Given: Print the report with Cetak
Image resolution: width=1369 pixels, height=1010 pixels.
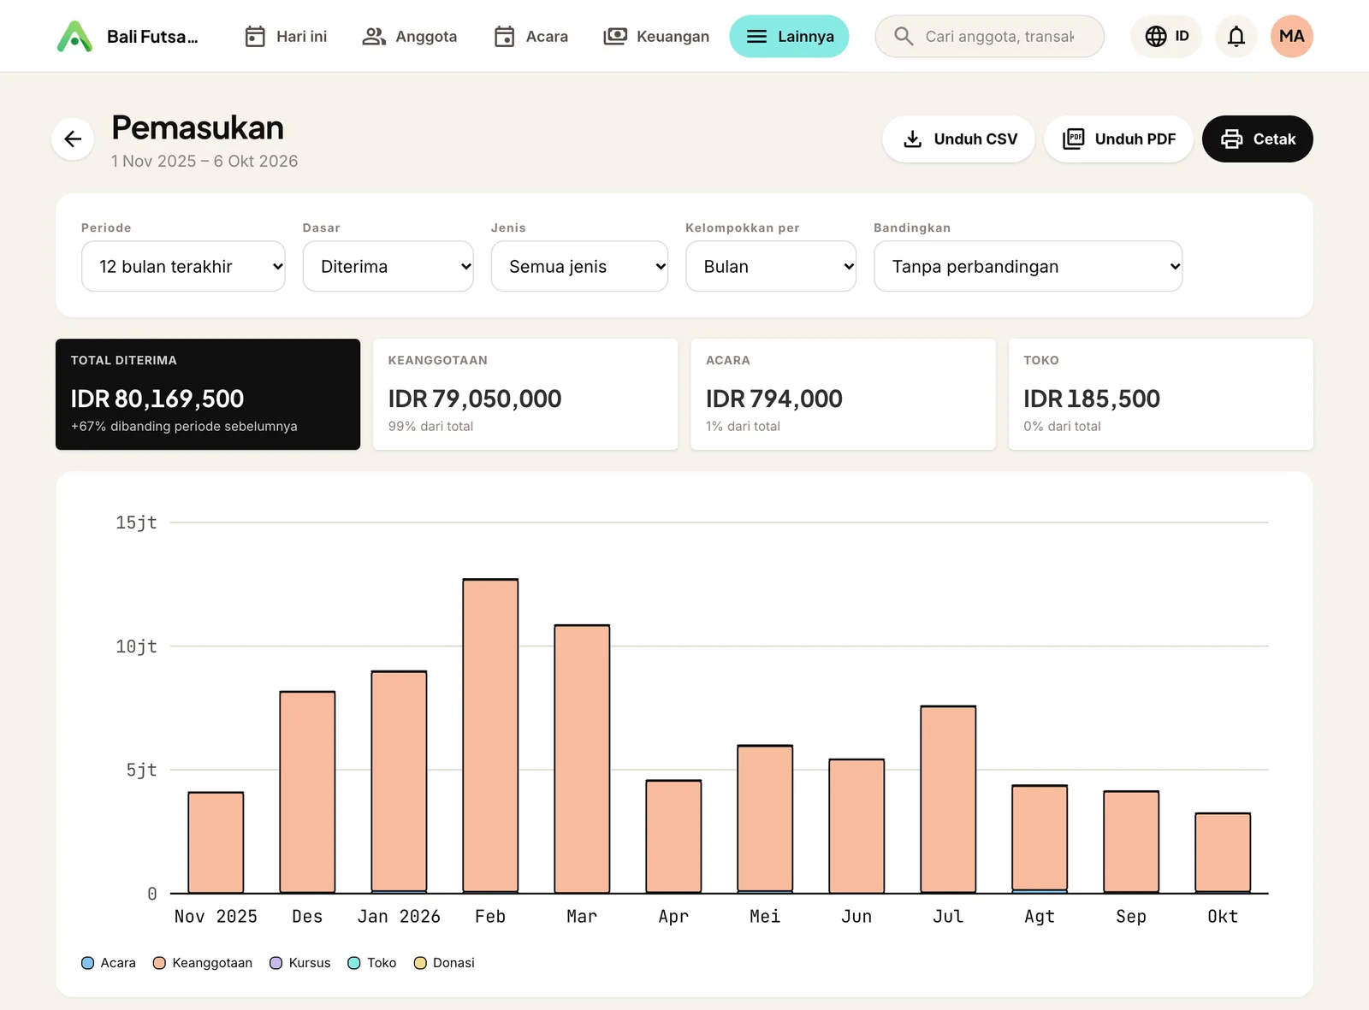Looking at the screenshot, I should pos(1257,139).
